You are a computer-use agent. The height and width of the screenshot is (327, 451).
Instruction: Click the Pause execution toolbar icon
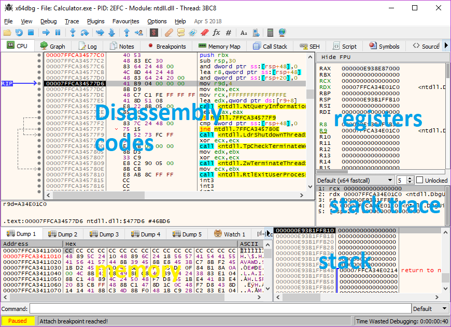58,33
